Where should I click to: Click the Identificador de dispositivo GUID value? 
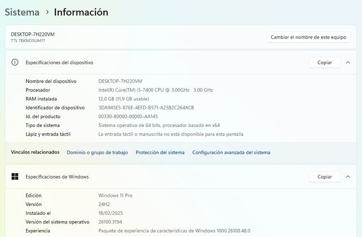tap(146, 107)
